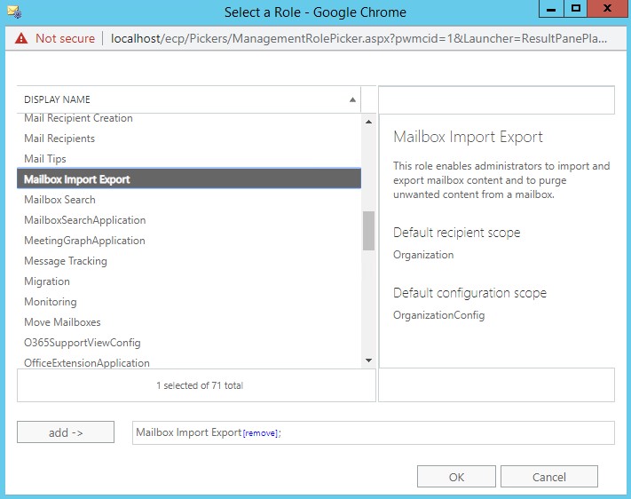Click the DISPLAY NAME column header
This screenshot has width=631, height=499.
click(177, 99)
